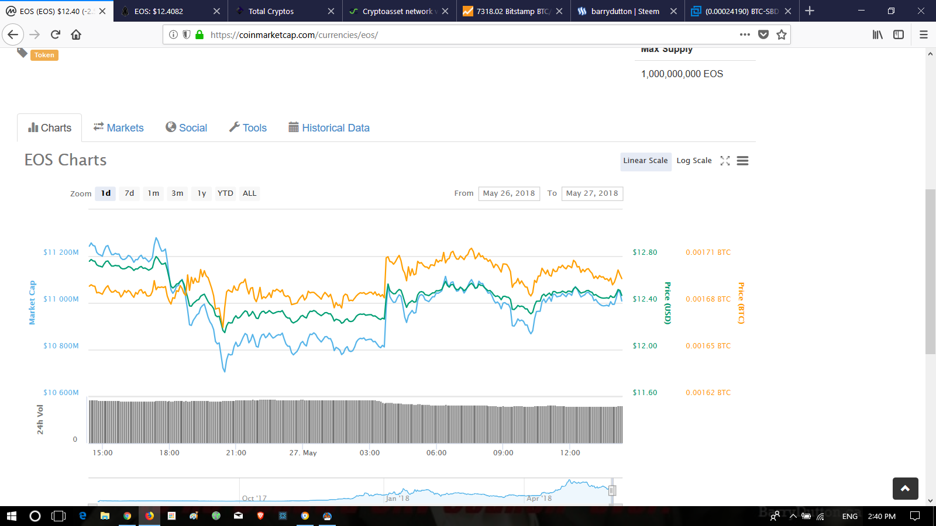Viewport: 936px width, 526px height.
Task: Show hidden system tray icons
Action: point(793,516)
